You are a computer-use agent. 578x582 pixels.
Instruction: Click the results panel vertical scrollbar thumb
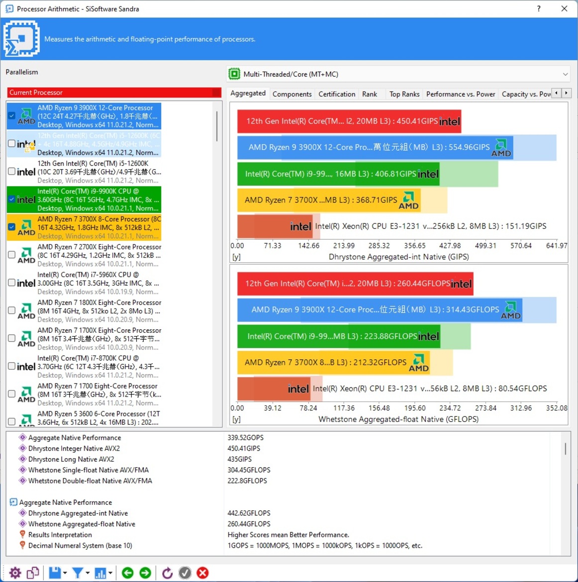click(566, 448)
